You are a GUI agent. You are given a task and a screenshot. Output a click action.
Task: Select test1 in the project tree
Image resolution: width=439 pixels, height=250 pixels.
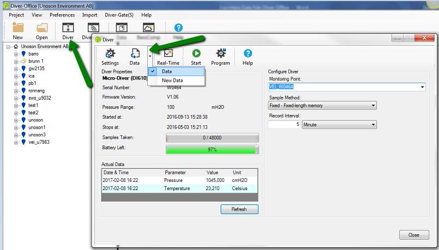tap(33, 106)
